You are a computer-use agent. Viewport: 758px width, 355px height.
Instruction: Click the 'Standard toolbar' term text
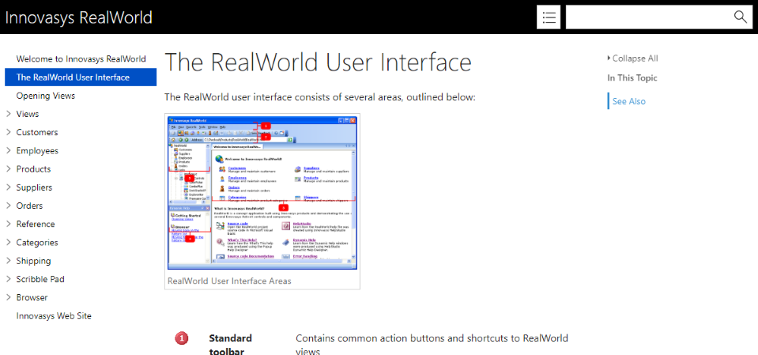pyautogui.click(x=230, y=344)
